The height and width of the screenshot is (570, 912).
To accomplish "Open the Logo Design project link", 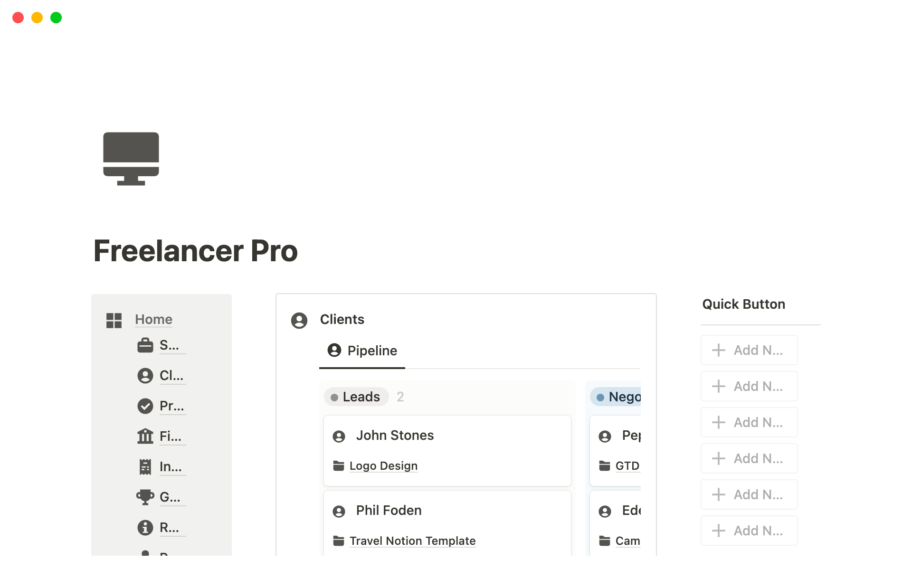I will pyautogui.click(x=383, y=466).
